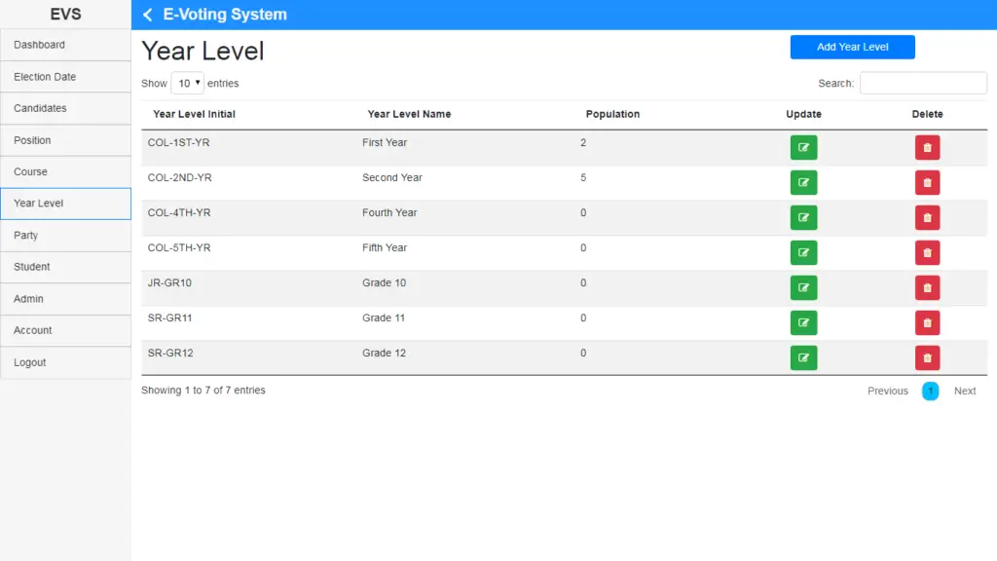The width and height of the screenshot is (997, 561).
Task: Click the Add Year Level button
Action: 852,47
